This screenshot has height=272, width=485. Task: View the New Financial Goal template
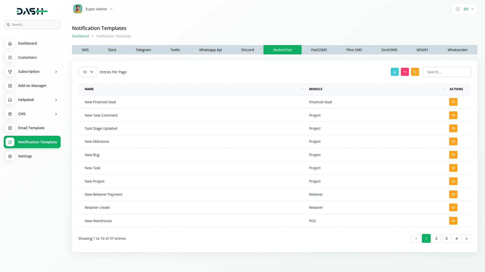pos(453,102)
